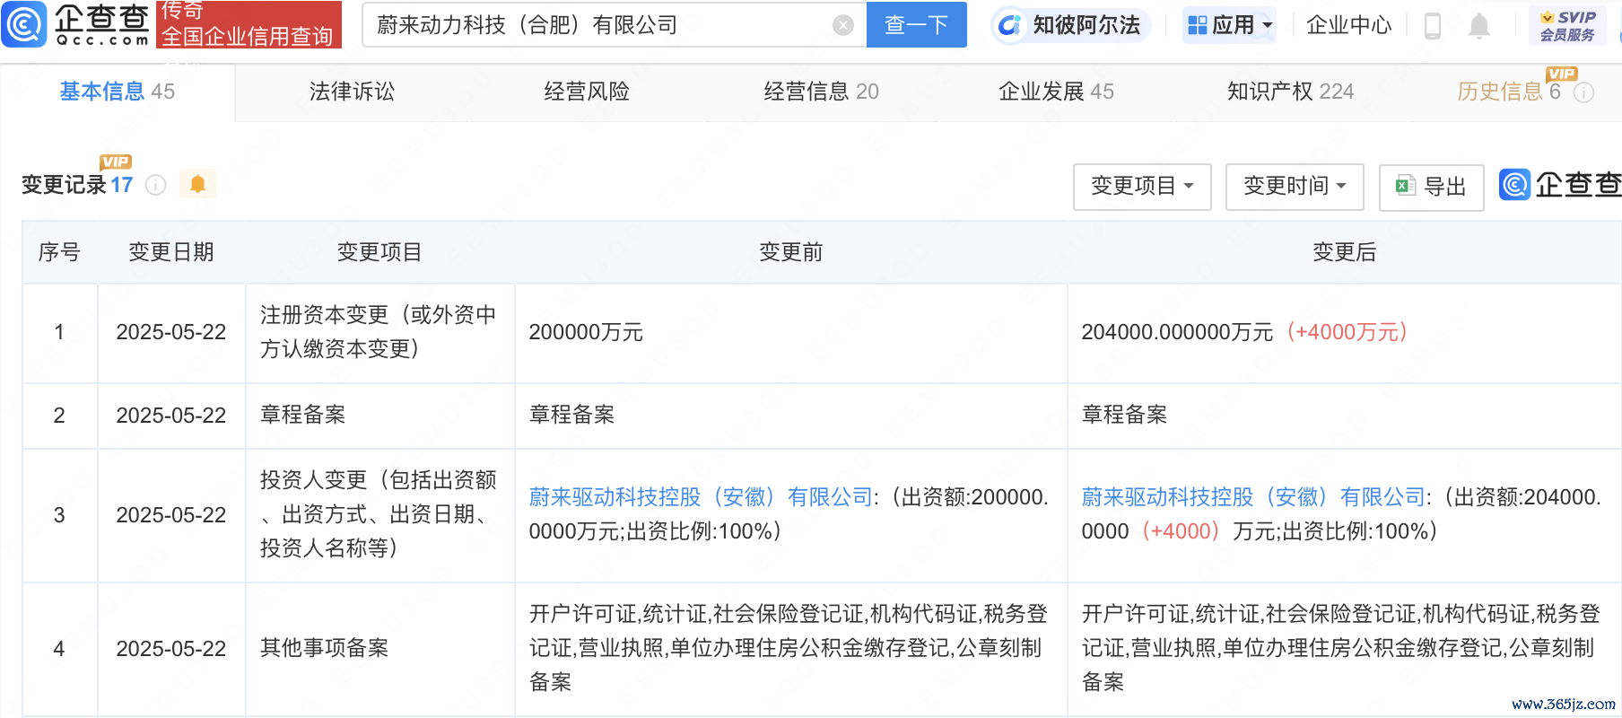
Task: Switch to the 法律诉讼 tab
Action: pyautogui.click(x=352, y=92)
